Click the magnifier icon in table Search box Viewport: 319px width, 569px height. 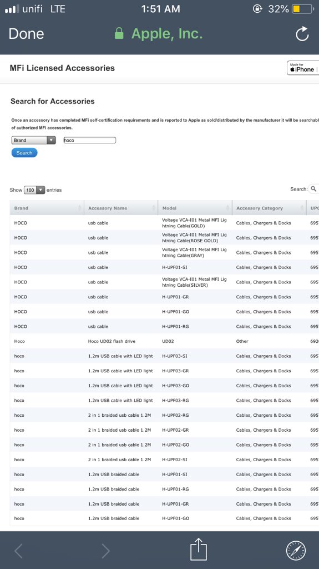313,189
